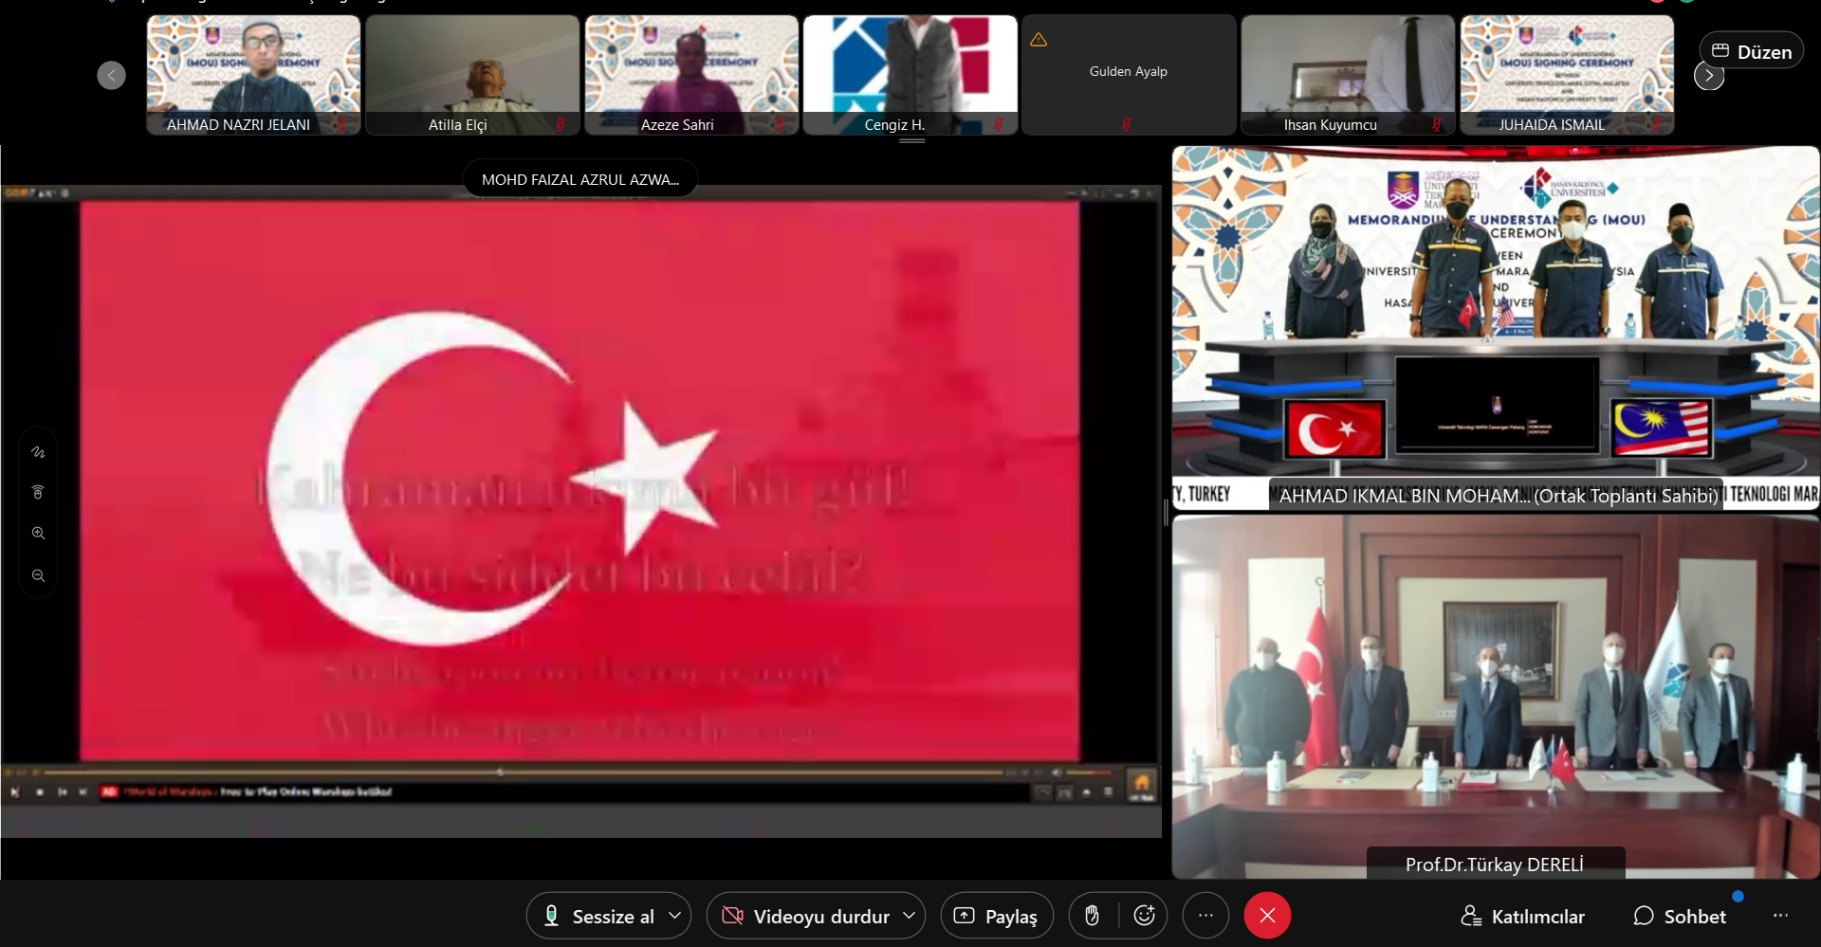This screenshot has width=1821, height=947.
Task: Open panel options menu right of Sohbet
Action: point(1780,916)
